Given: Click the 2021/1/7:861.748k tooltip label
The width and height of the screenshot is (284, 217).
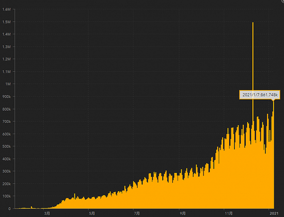Looking at the screenshot, I should pyautogui.click(x=260, y=95).
